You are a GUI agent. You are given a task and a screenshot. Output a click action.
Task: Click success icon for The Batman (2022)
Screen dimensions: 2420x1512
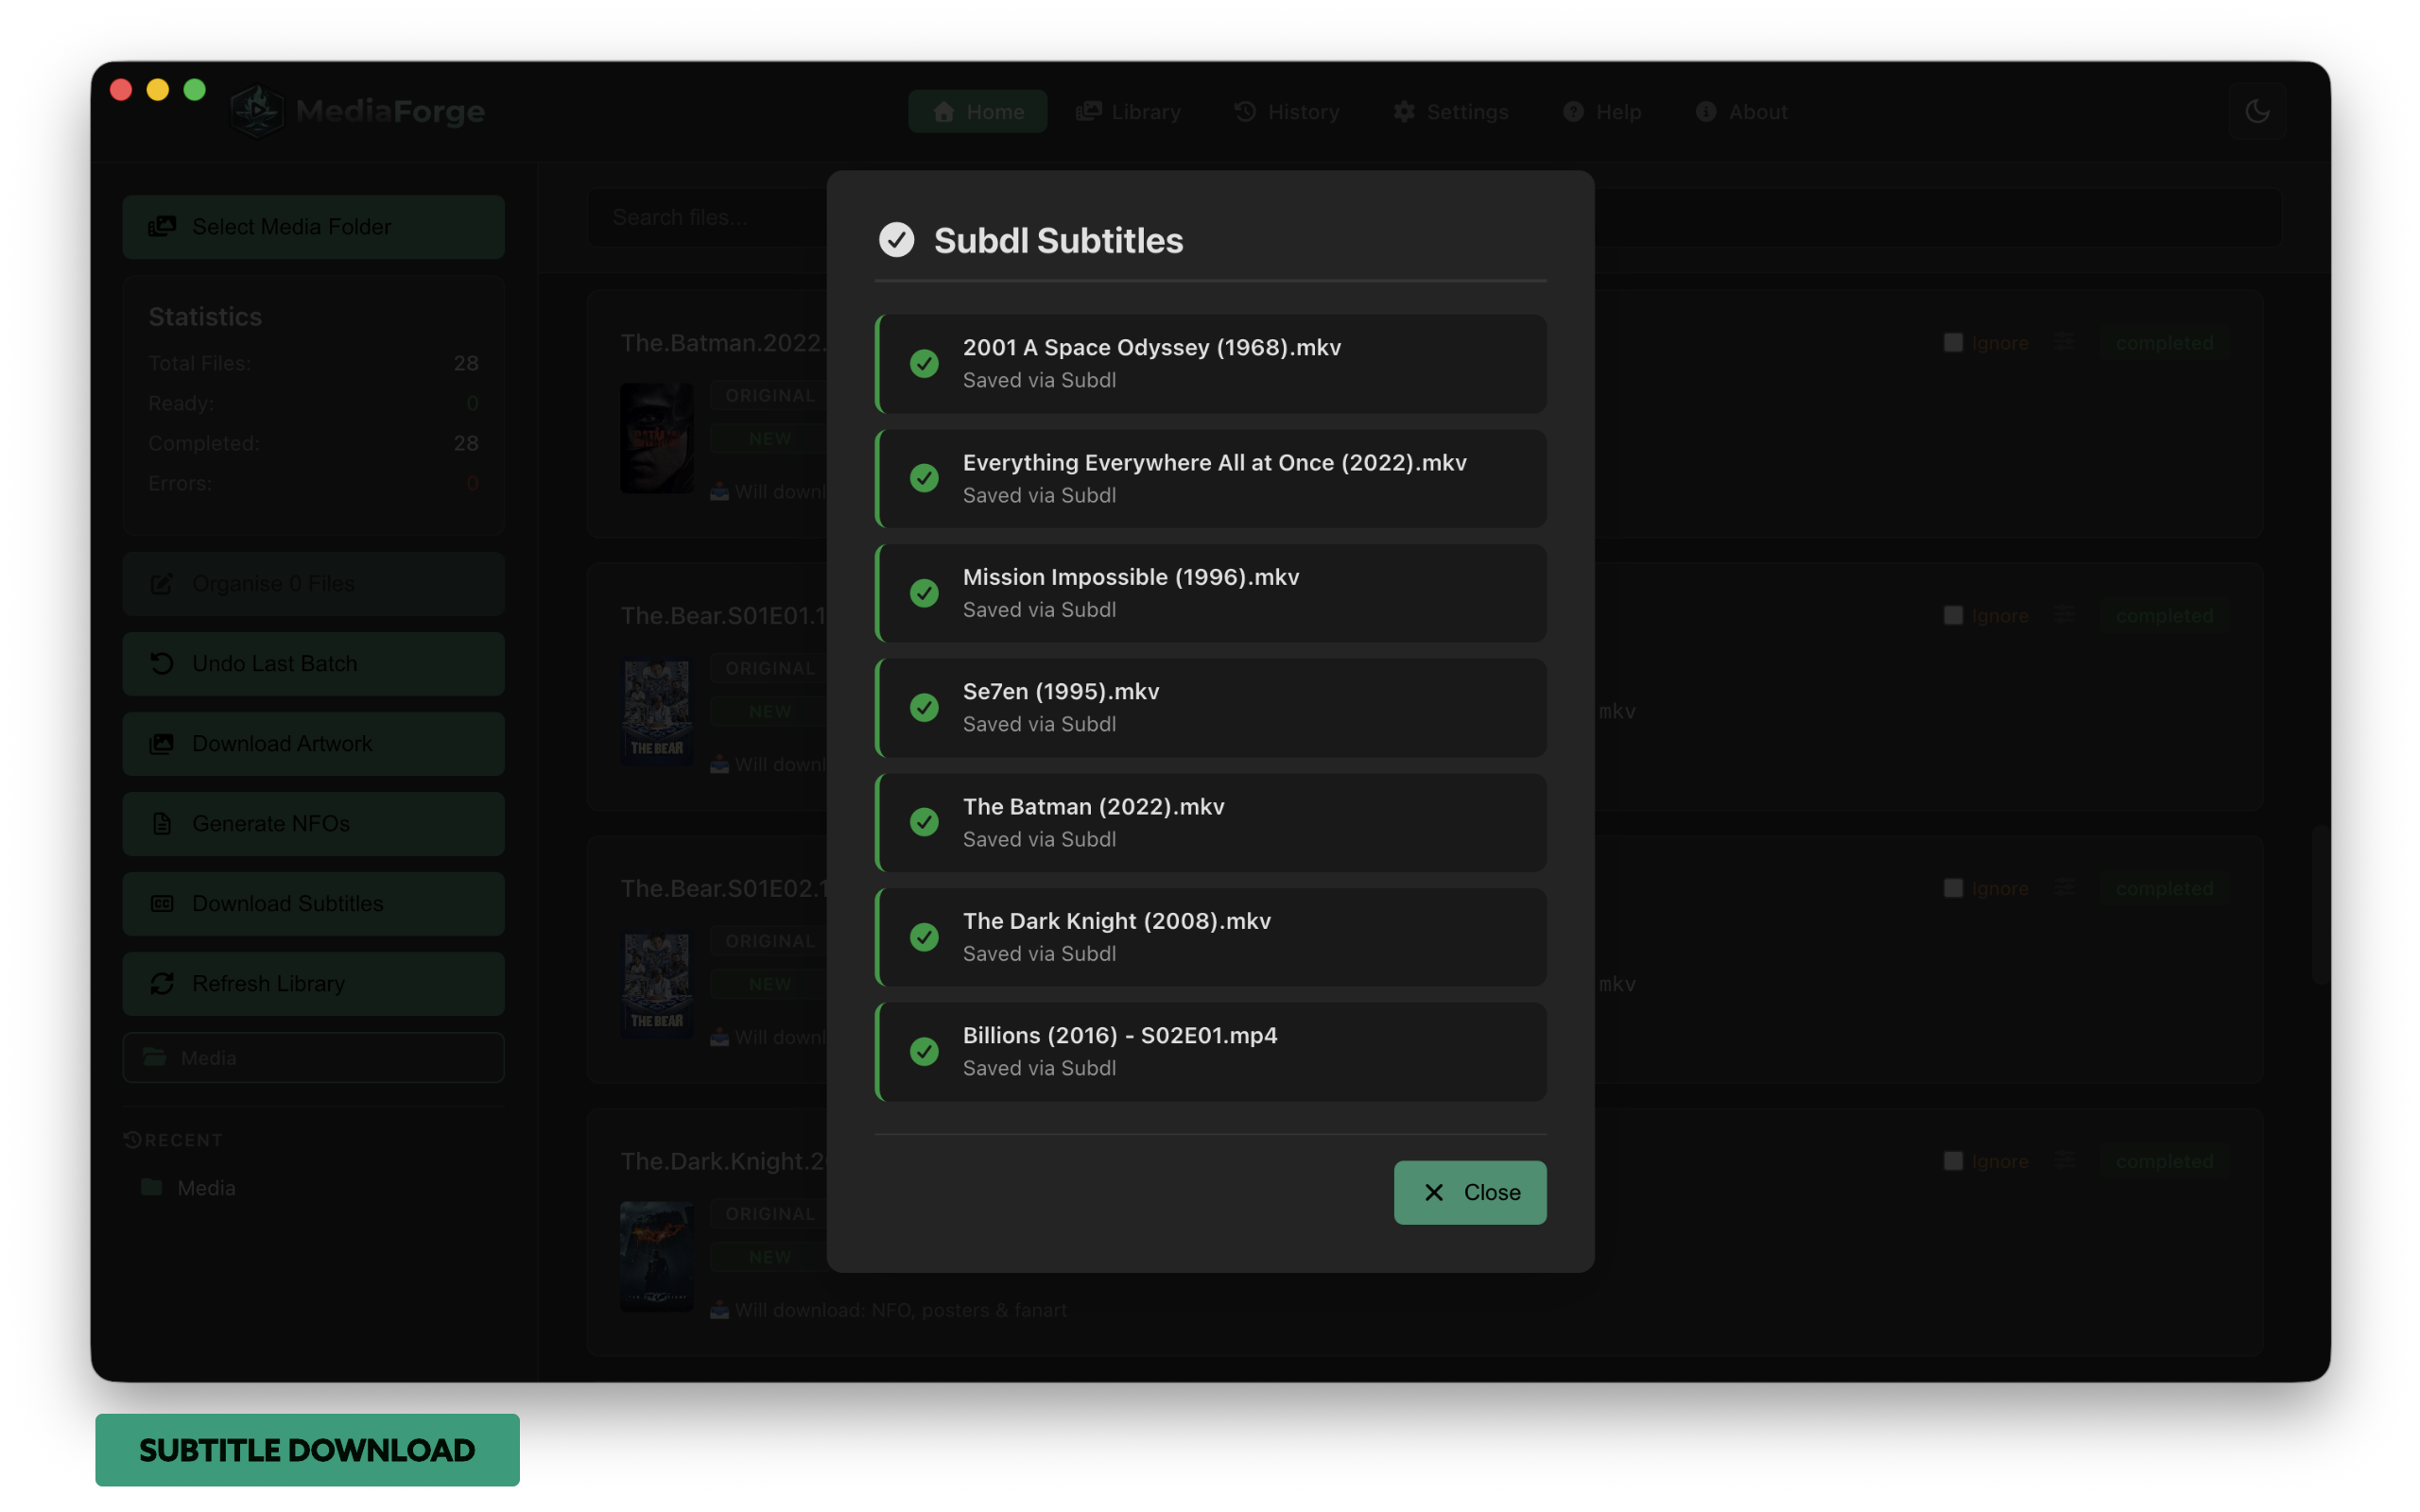pos(924,822)
